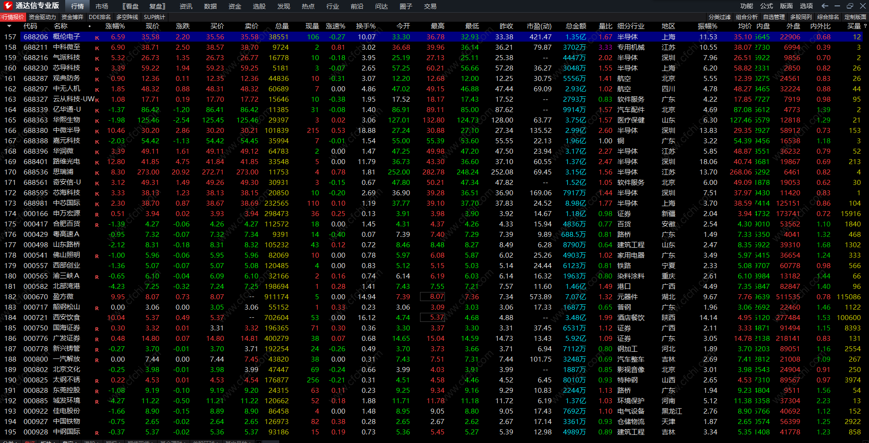Viewport: 869px width, 443px height.
Task: Open 综合排名
Action: 828,17
